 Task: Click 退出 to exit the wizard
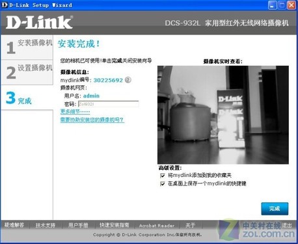point(287,226)
